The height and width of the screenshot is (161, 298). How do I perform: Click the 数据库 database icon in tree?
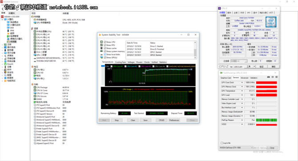point(5,78)
